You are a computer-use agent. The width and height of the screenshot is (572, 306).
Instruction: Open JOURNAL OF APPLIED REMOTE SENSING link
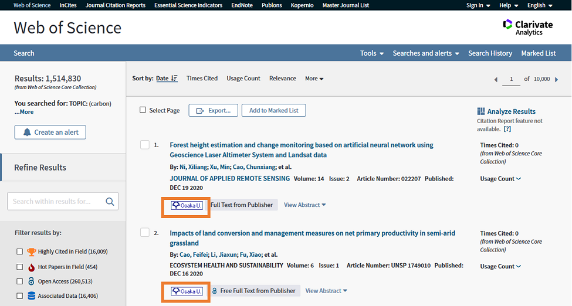coord(230,178)
